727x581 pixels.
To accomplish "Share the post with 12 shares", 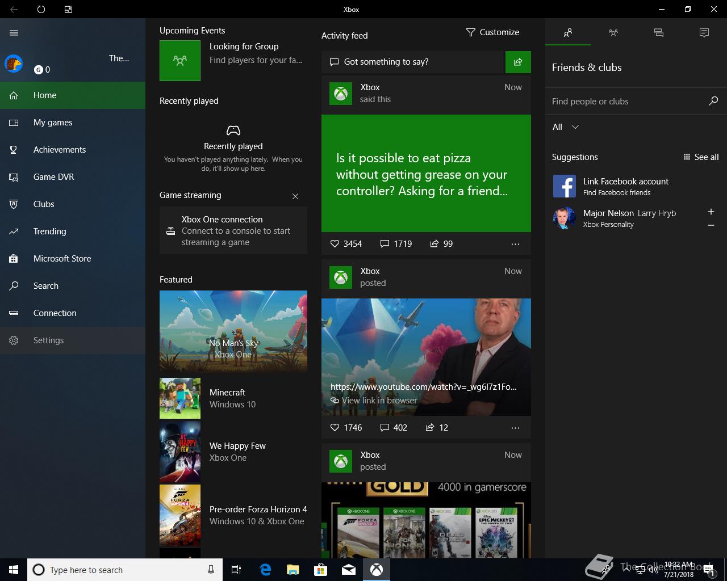I will pos(437,428).
